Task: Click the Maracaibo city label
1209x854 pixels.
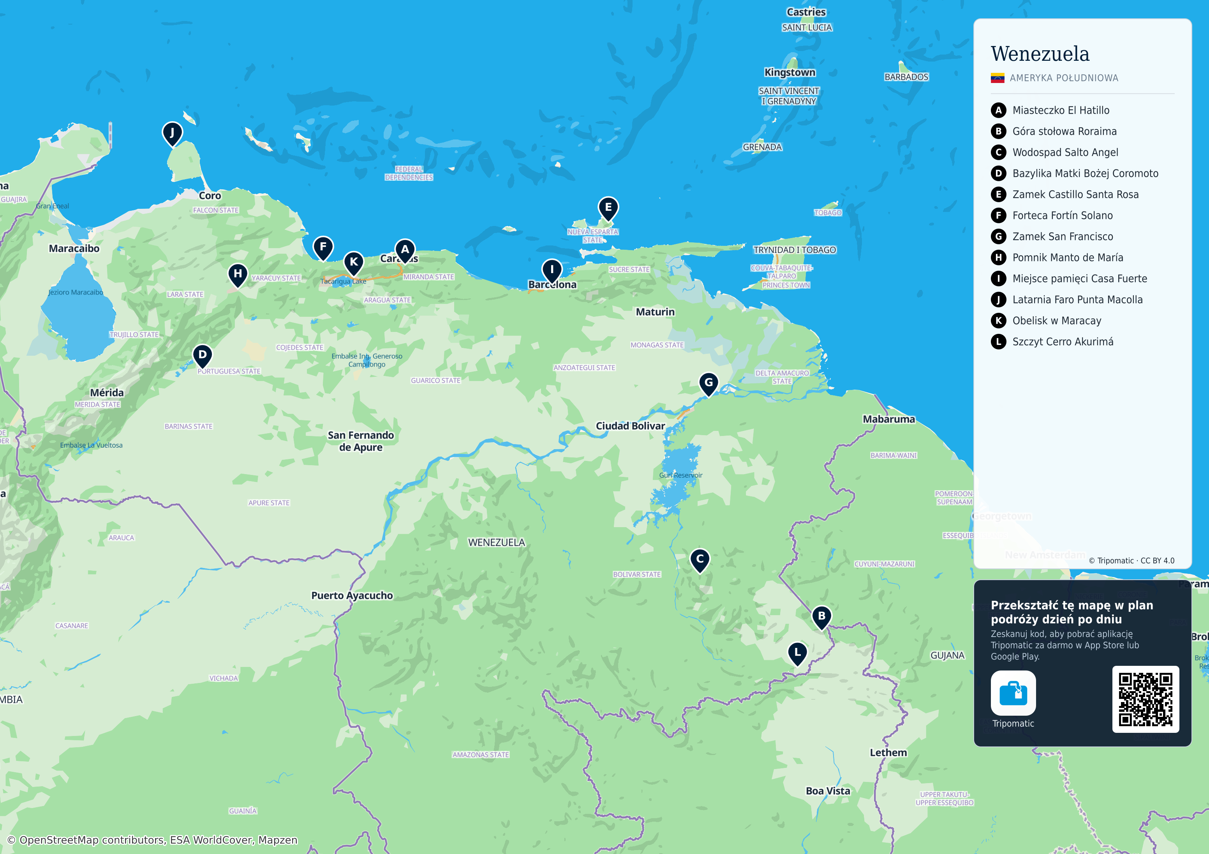Action: 74,249
